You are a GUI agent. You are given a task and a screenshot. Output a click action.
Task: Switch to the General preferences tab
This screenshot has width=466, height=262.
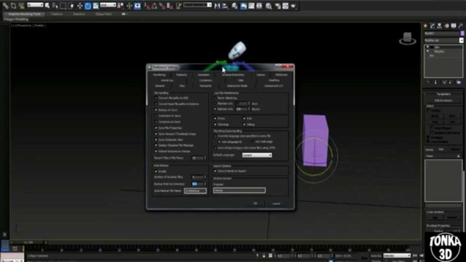coord(160,86)
